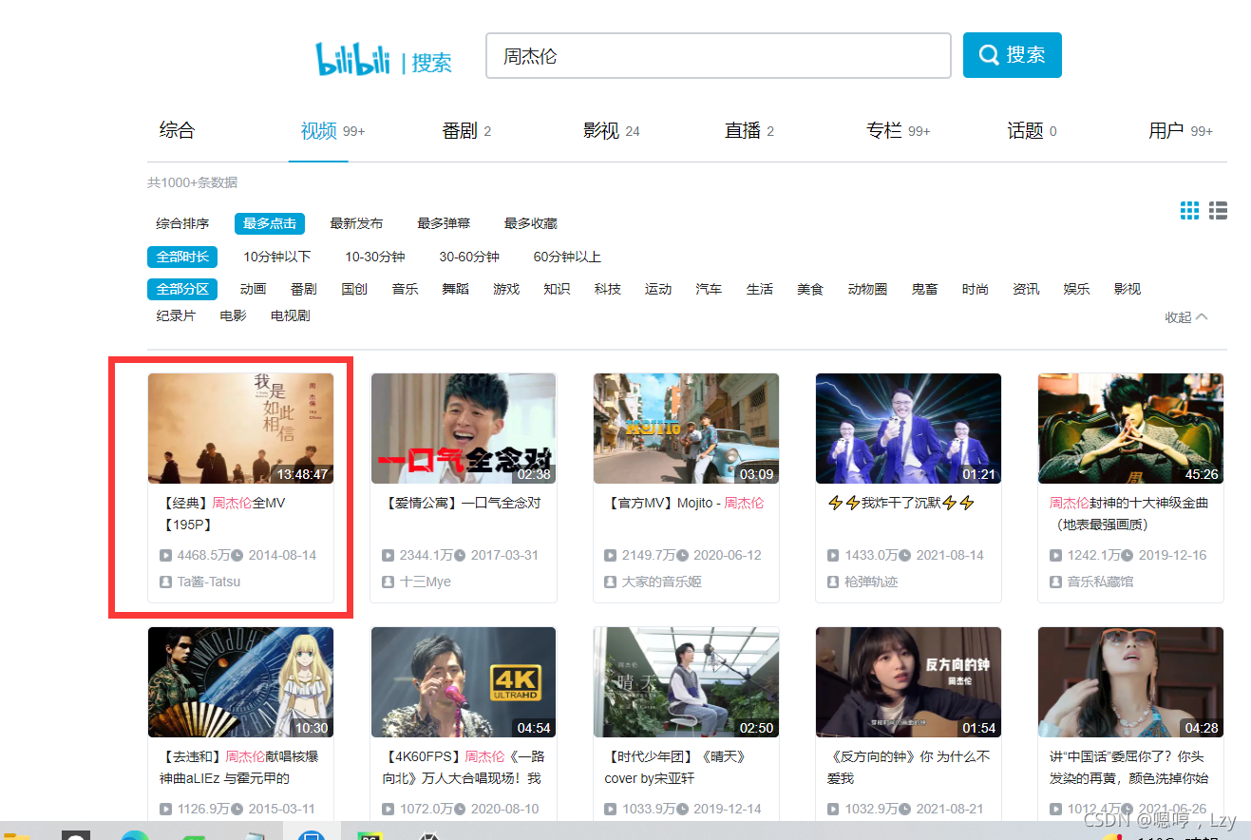This screenshot has width=1251, height=840.
Task: Open thumbnail of 【去违和】aLIEz video
Action: 240,682
